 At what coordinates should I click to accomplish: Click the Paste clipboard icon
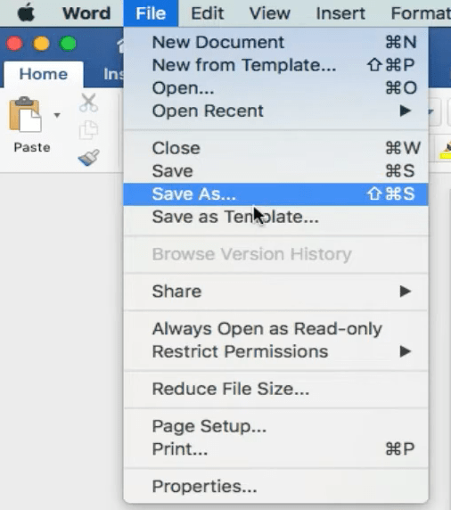click(25, 114)
